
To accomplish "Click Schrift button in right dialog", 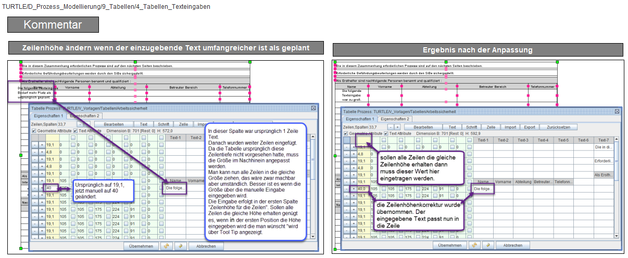I will point(471,127).
